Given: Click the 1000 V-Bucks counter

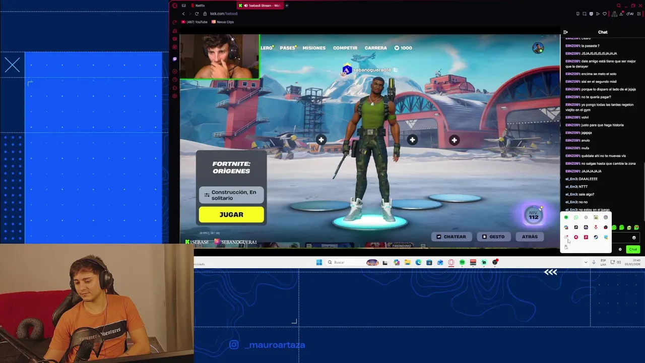Looking at the screenshot, I should coord(403,48).
